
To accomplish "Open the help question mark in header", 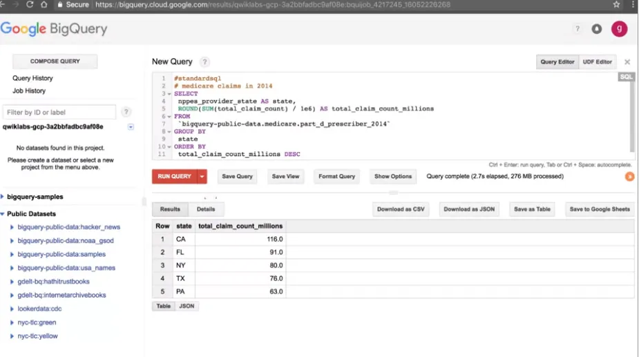I will (577, 28).
